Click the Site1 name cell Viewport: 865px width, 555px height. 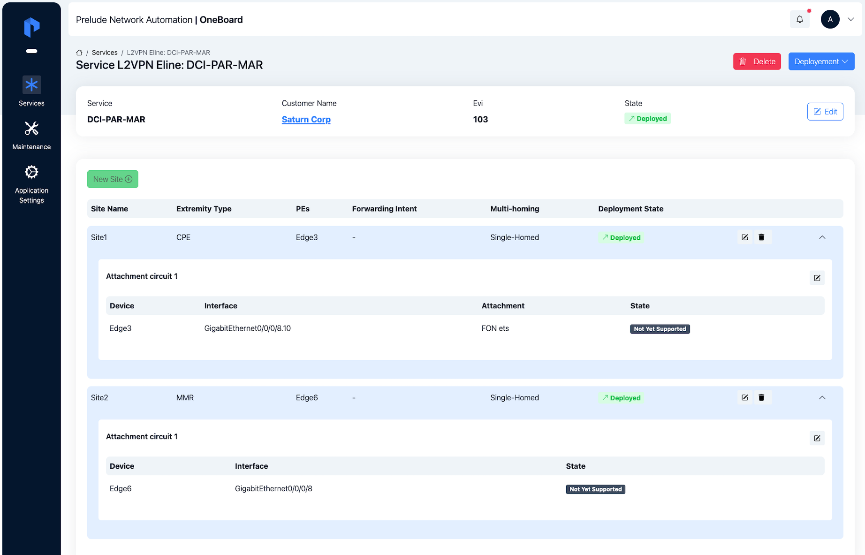click(x=99, y=237)
